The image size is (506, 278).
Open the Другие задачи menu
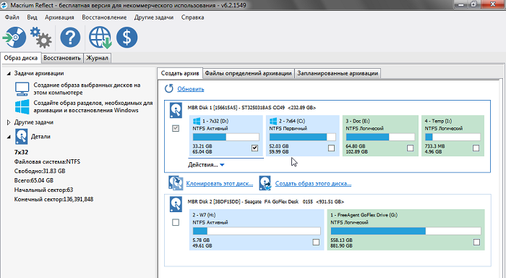point(154,17)
